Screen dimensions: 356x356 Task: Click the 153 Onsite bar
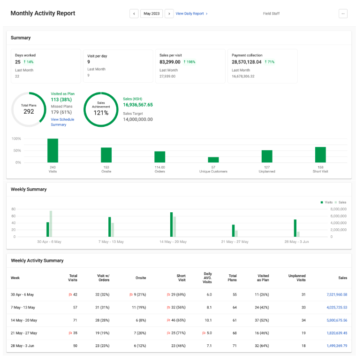pyautogui.click(x=106, y=155)
